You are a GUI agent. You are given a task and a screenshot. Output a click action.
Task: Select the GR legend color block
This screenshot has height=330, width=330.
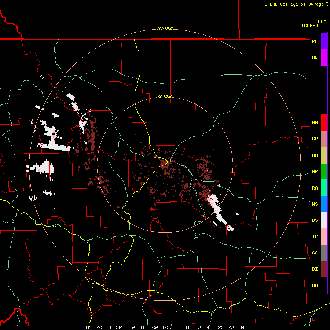[x=324, y=139]
